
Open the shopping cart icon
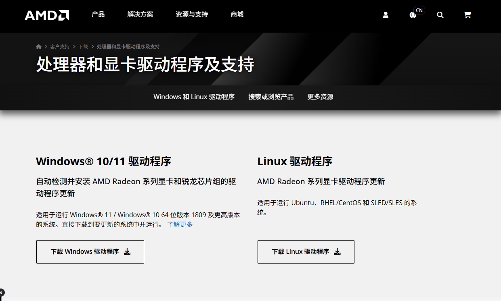click(467, 15)
